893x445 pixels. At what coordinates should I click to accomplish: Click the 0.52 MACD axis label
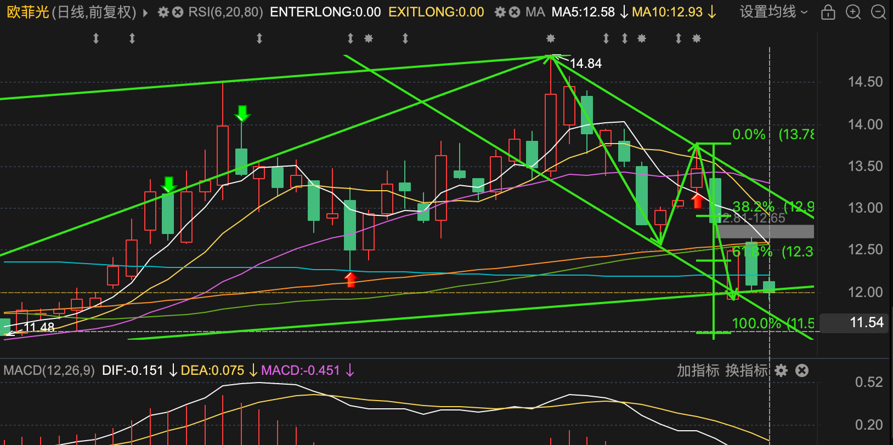point(869,382)
